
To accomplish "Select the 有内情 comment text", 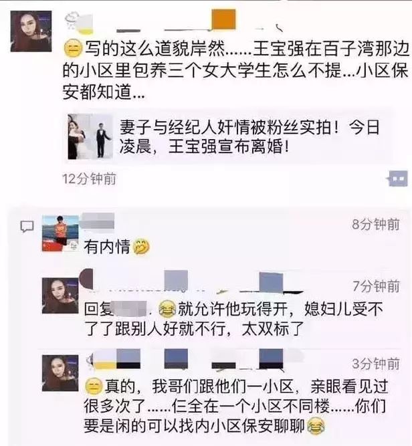I will (107, 247).
